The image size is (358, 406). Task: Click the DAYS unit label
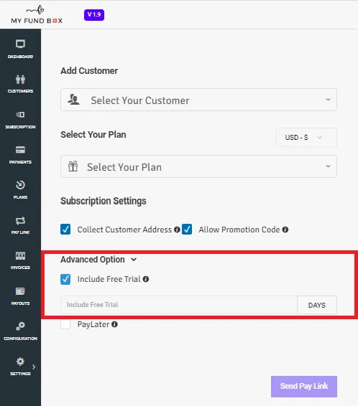[317, 305]
